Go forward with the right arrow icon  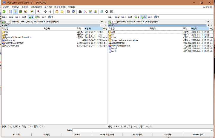click(50, 12)
